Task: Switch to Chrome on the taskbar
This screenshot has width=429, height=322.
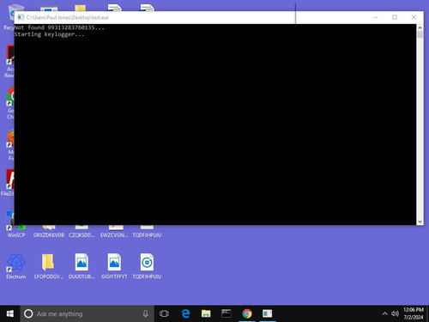Action: [x=247, y=313]
